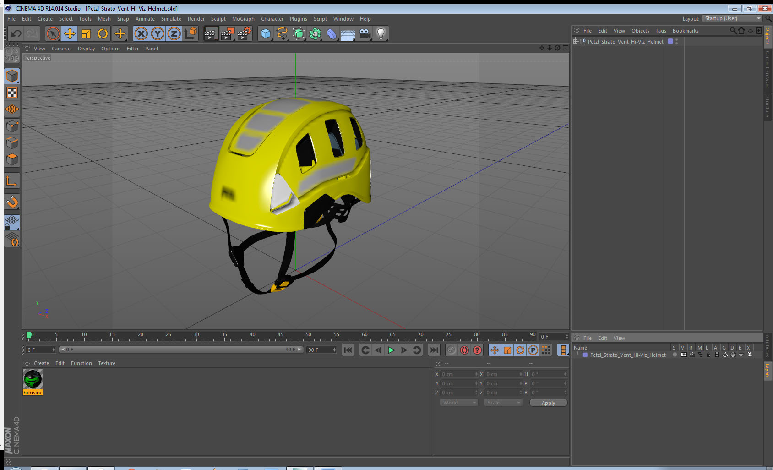Toggle Autokeying button
This screenshot has height=470, width=773.
(x=464, y=350)
